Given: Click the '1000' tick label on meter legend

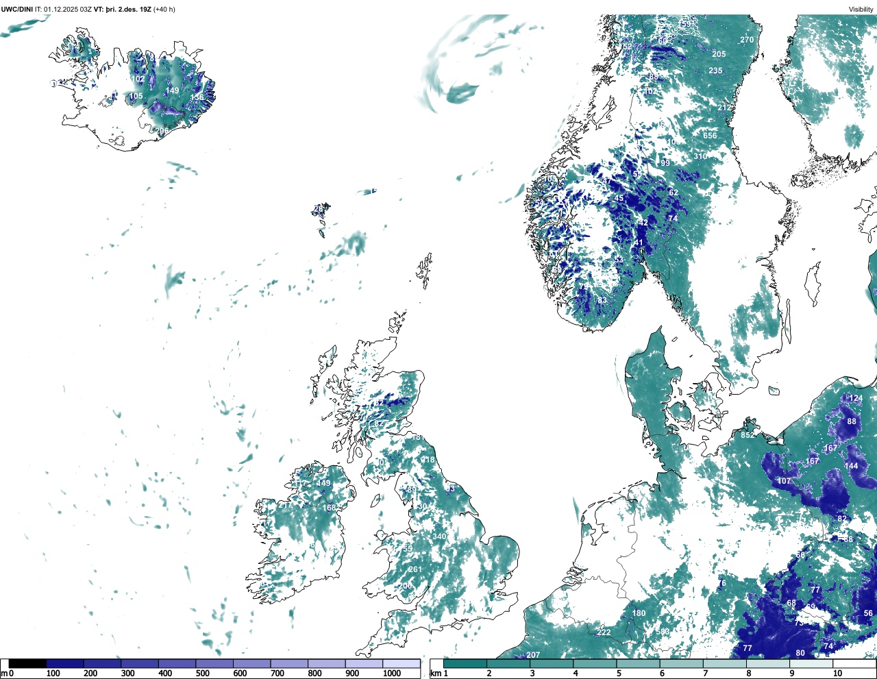Looking at the screenshot, I should 392,674.
